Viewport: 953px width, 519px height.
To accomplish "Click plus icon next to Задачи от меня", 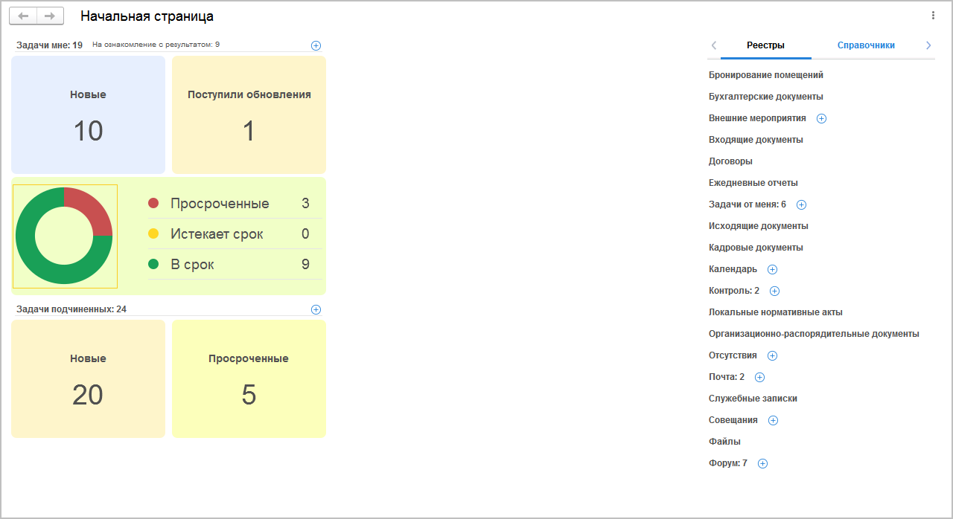I will 802,204.
